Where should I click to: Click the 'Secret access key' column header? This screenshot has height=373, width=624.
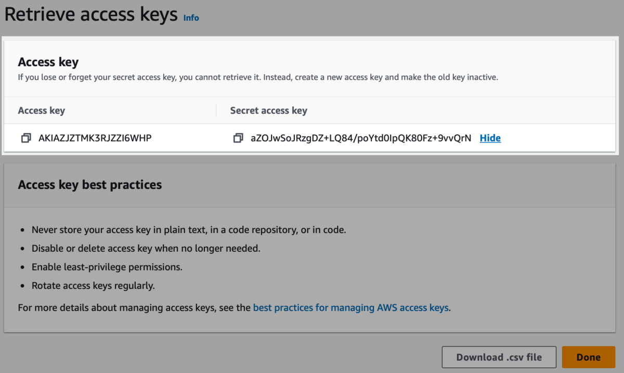click(x=268, y=111)
